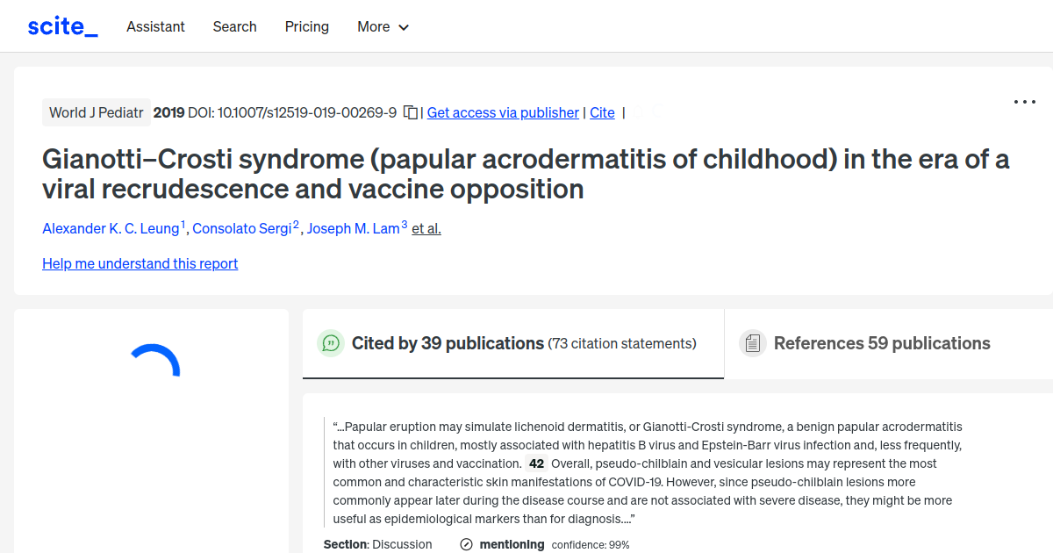1053x553 pixels.
Task: Open Get access via publisher
Action: point(502,112)
